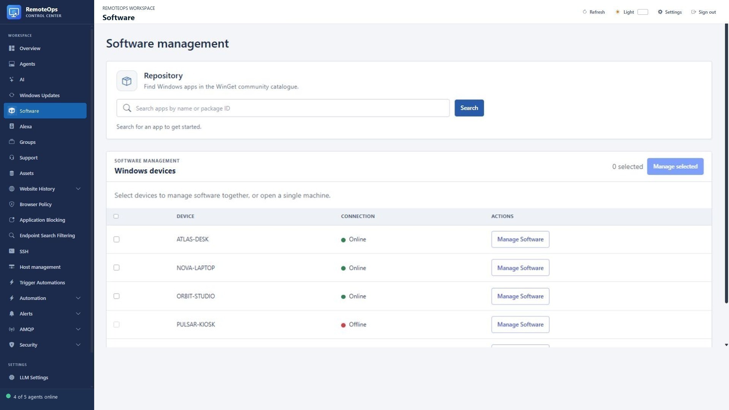This screenshot has height=410, width=729.
Task: Click the LLM Settings gear icon
Action: click(x=12, y=377)
